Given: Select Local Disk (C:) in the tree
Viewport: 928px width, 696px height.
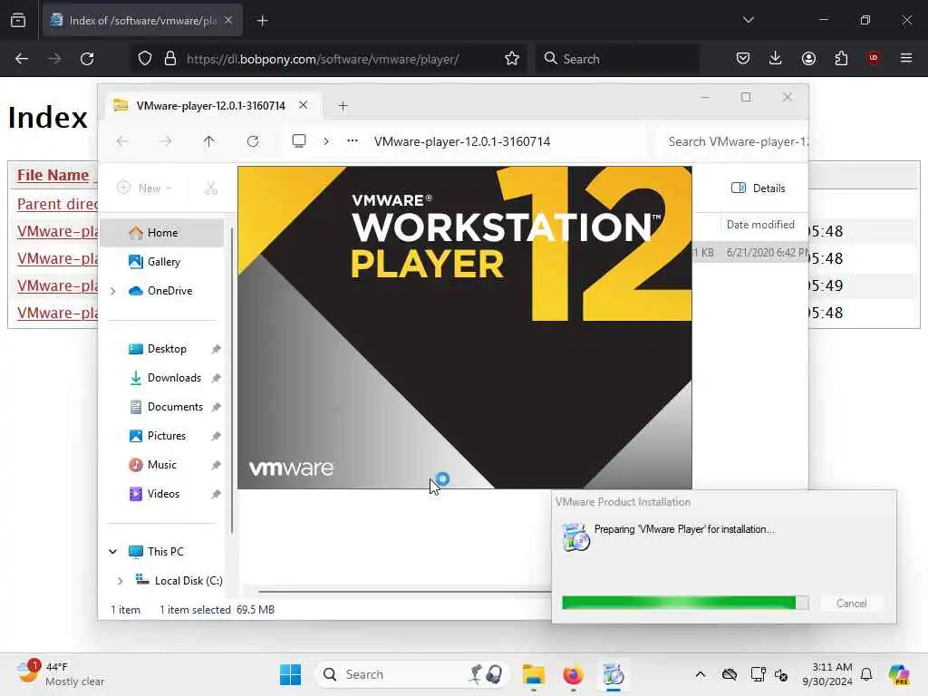Looking at the screenshot, I should pos(188,581).
